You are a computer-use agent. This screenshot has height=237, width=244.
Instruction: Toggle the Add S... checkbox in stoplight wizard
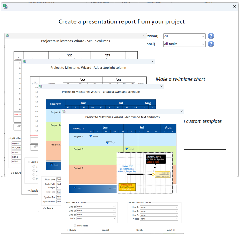click(x=29, y=162)
